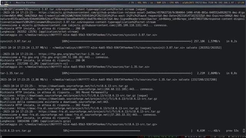Viewport: 246px width, 138px height.
Task: Click the FRITZ!Box network status entry
Action: [208, 3]
